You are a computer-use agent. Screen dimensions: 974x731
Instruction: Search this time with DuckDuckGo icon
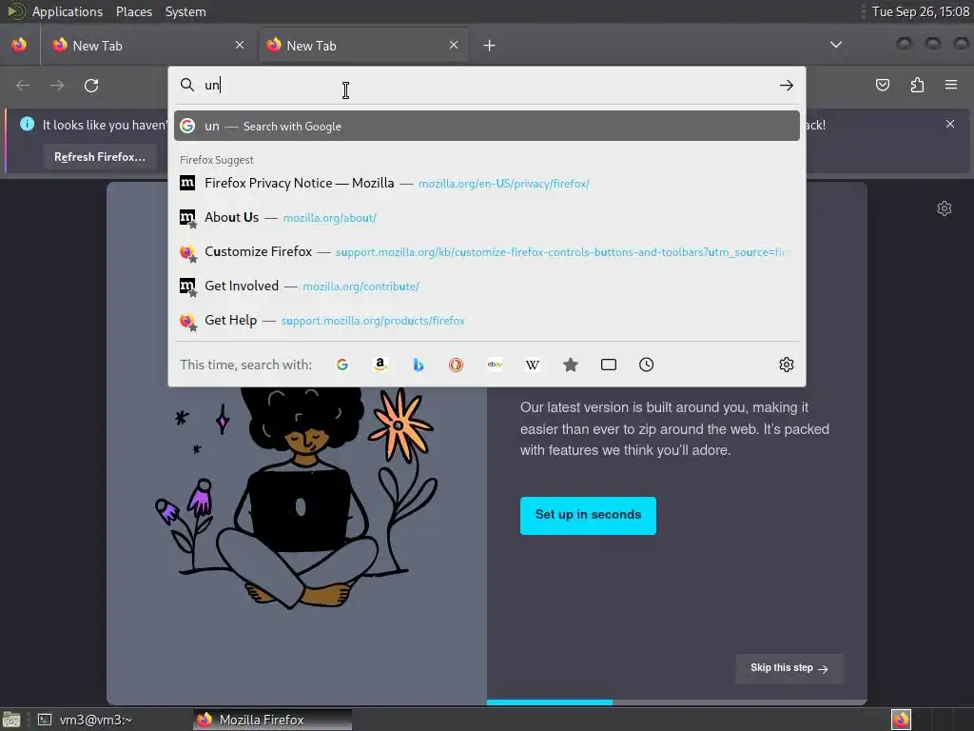456,365
